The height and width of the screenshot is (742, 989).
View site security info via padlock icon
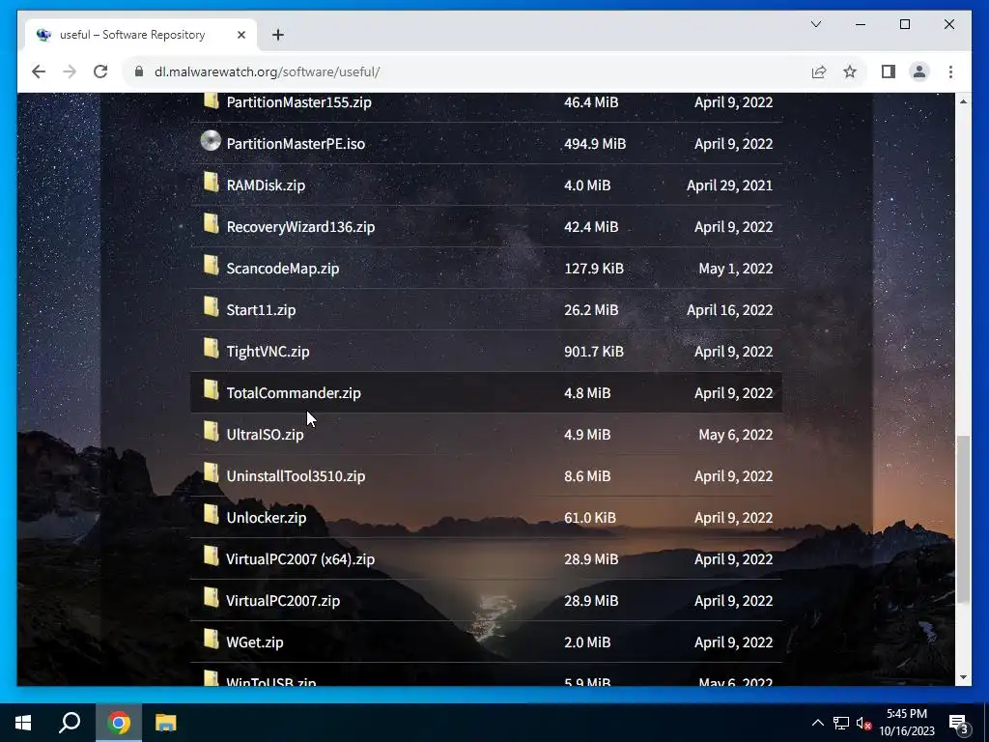point(139,71)
